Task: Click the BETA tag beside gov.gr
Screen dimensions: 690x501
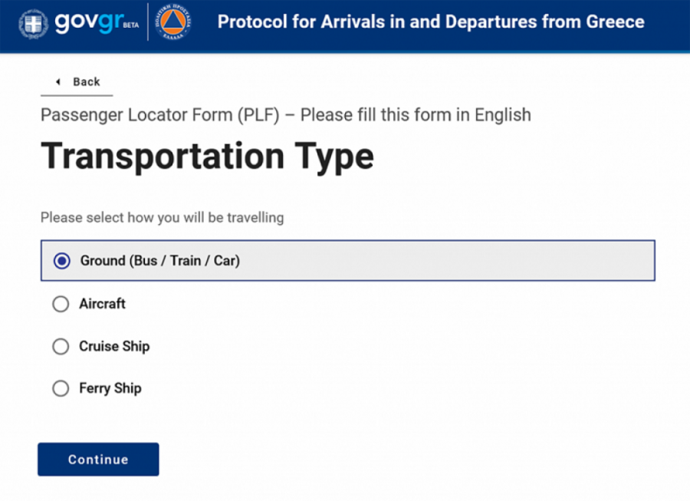Action: point(131,25)
